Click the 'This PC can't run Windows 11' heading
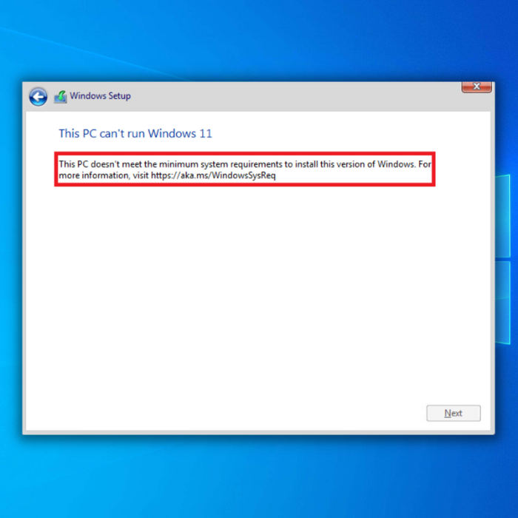518x518 pixels. point(135,133)
